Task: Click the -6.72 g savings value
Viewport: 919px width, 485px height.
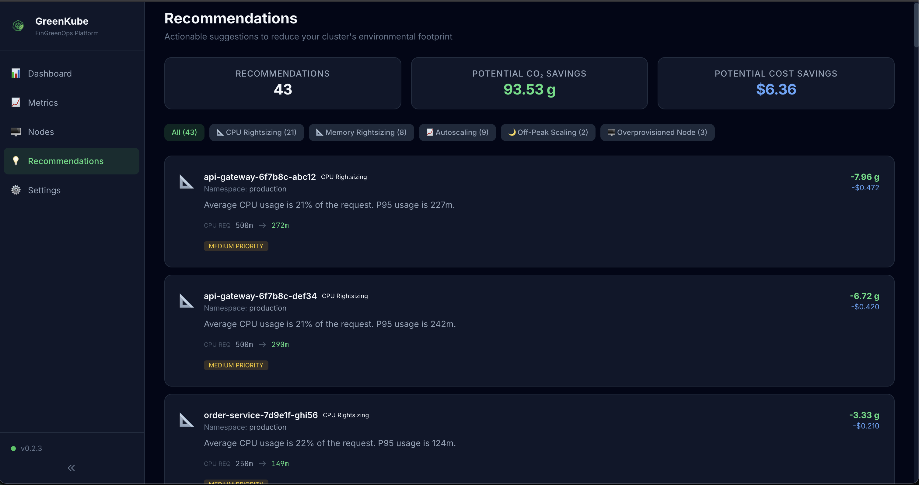Action: (865, 296)
